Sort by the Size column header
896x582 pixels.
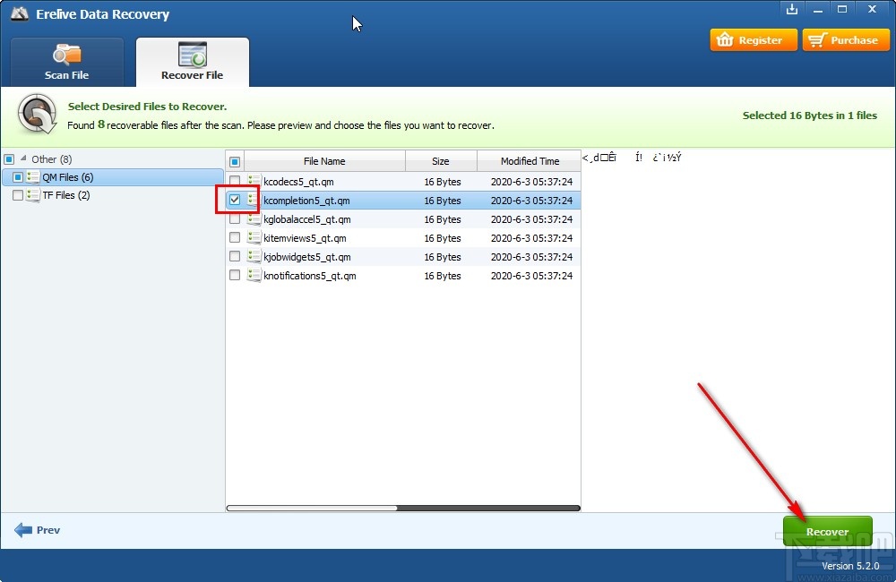coord(441,161)
